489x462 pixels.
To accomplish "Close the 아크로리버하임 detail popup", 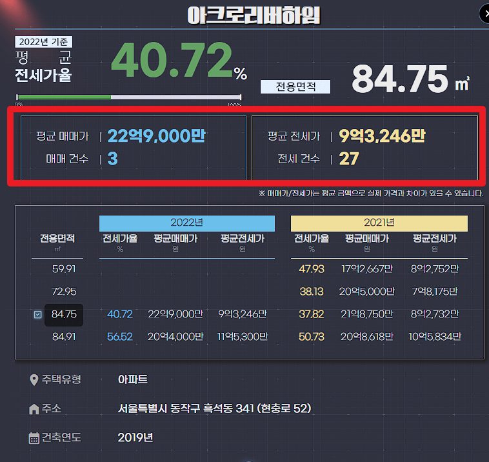I will 484,14.
